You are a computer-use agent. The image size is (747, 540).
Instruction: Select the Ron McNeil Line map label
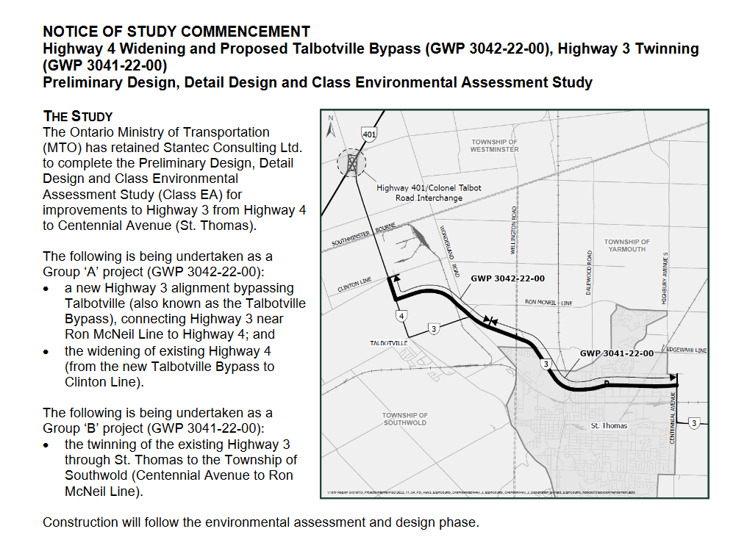548,303
